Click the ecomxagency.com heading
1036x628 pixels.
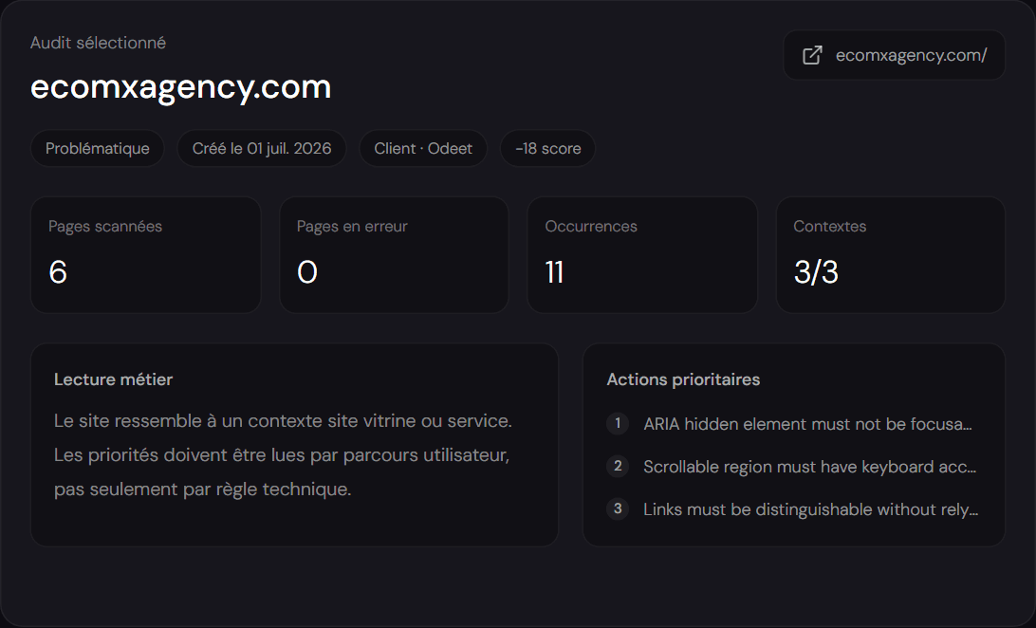(180, 87)
